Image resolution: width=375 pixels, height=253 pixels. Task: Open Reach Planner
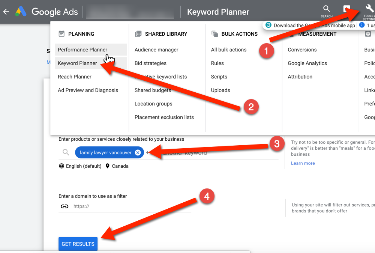(75, 77)
